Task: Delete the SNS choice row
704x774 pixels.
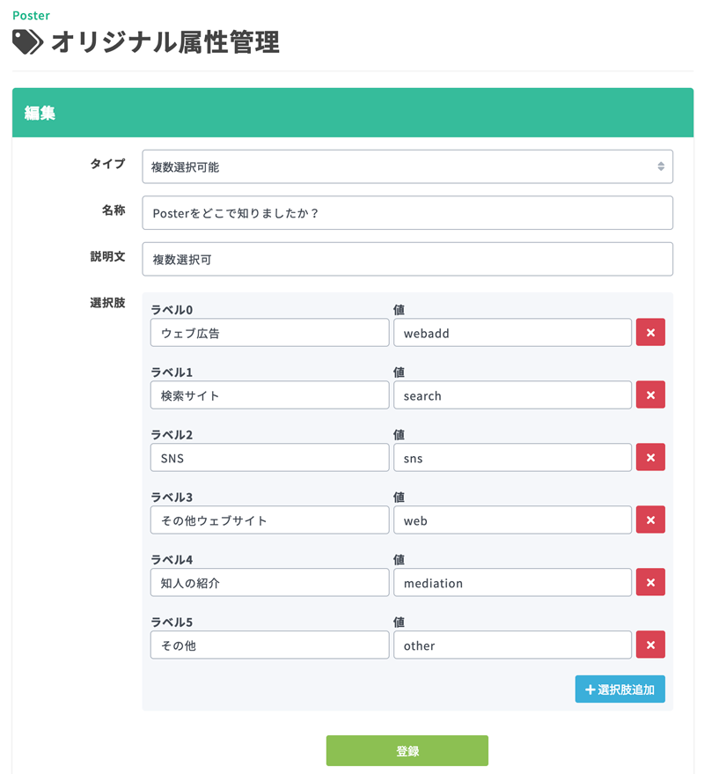Action: point(650,457)
